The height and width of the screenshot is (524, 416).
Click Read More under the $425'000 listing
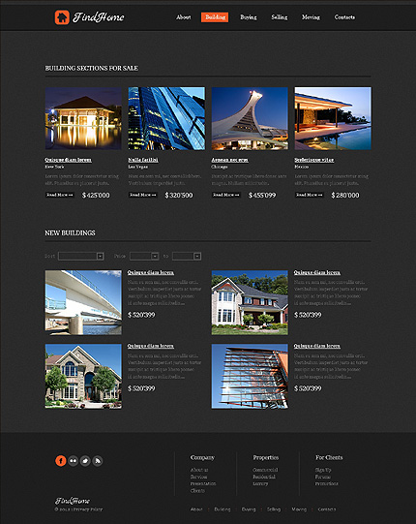[60, 195]
